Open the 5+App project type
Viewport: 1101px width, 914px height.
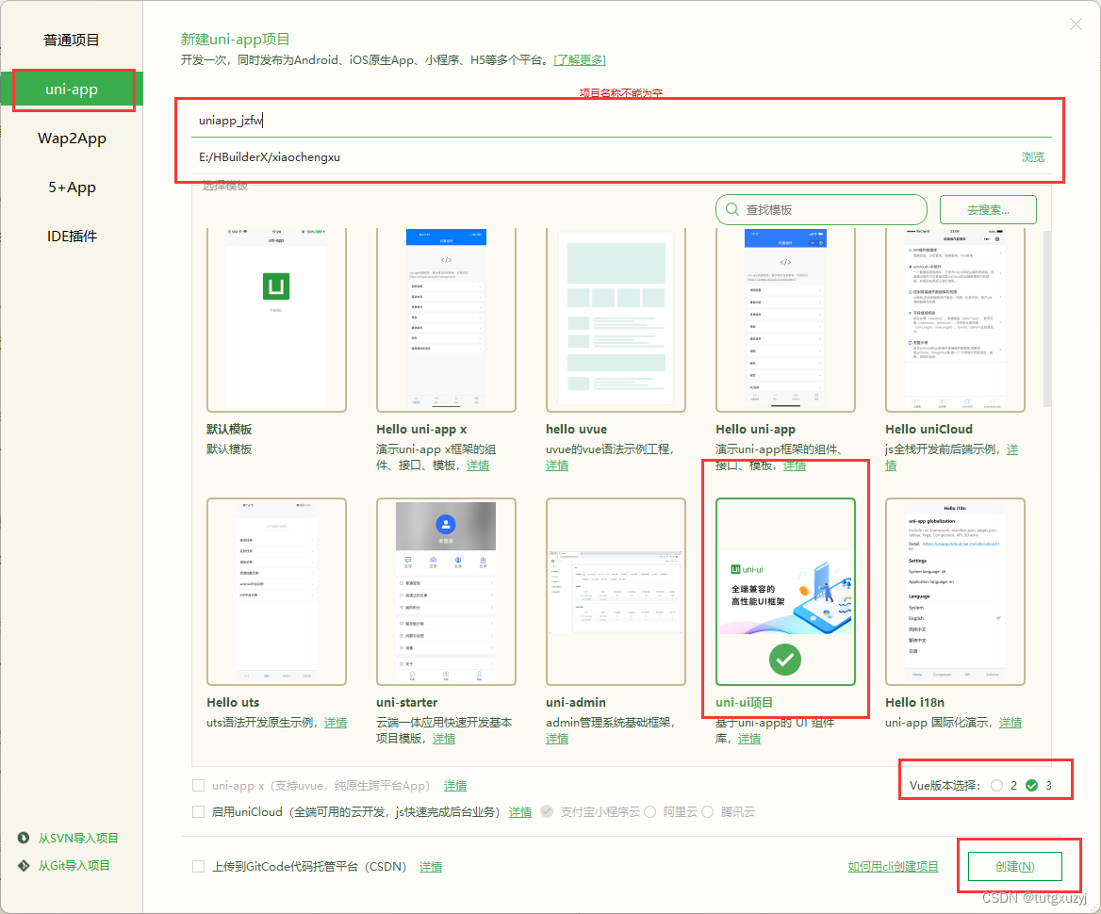72,188
